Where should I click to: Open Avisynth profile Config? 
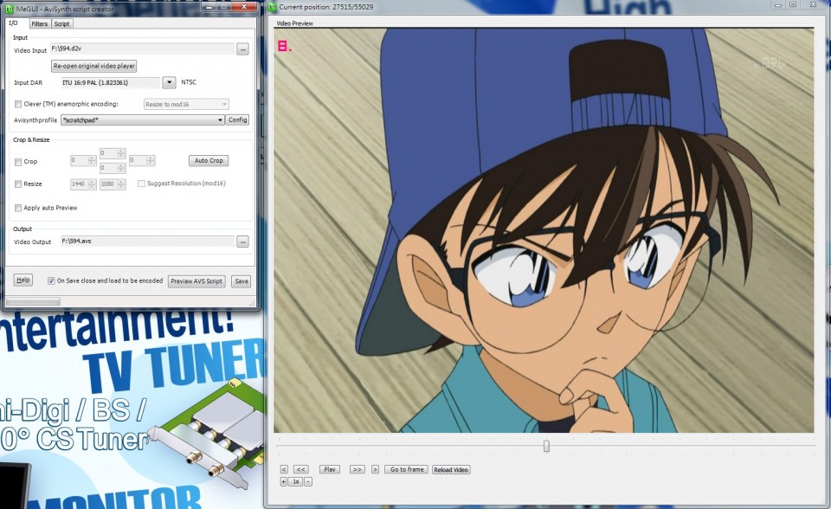click(237, 119)
